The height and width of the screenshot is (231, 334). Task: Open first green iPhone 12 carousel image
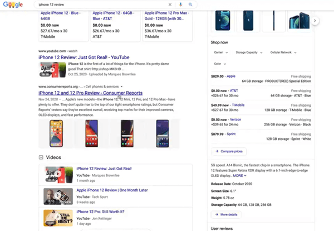click(223, 21)
